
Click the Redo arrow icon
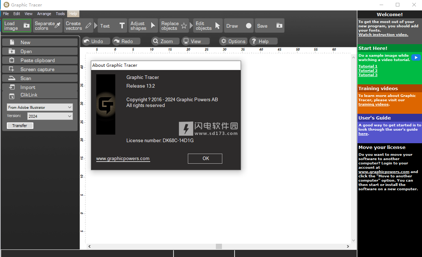pos(116,41)
